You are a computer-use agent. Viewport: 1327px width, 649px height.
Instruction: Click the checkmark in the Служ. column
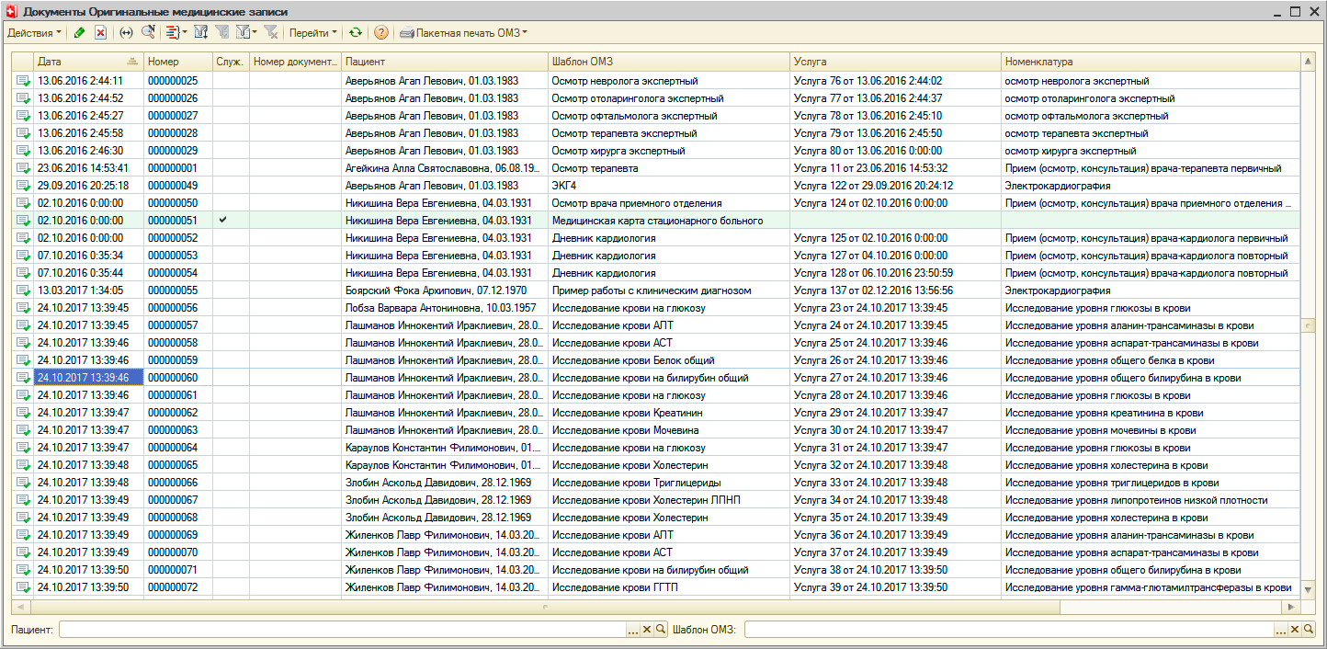point(222,221)
